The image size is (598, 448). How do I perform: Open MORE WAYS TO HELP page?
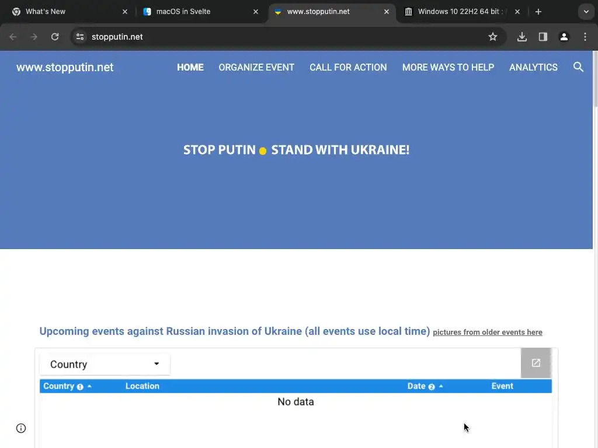coord(448,68)
